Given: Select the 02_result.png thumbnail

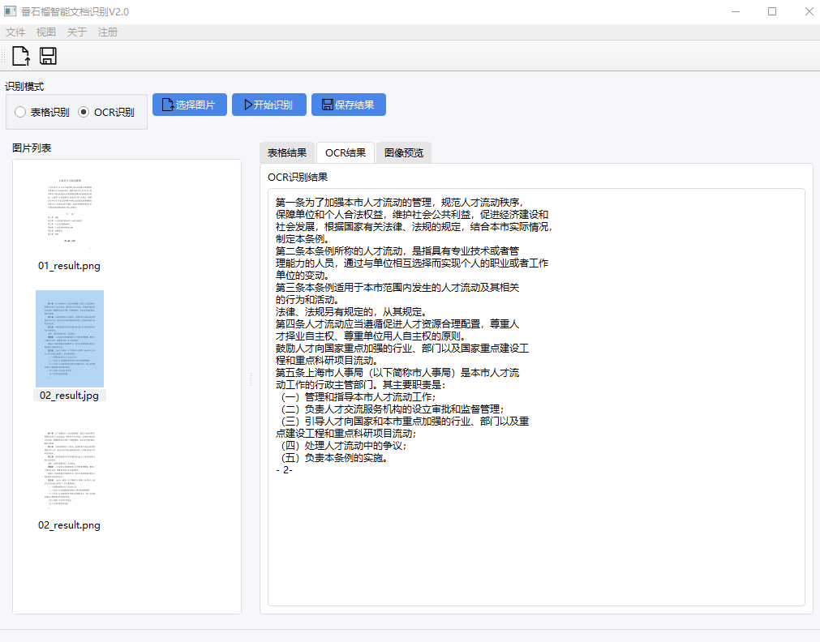Looking at the screenshot, I should 70,469.
